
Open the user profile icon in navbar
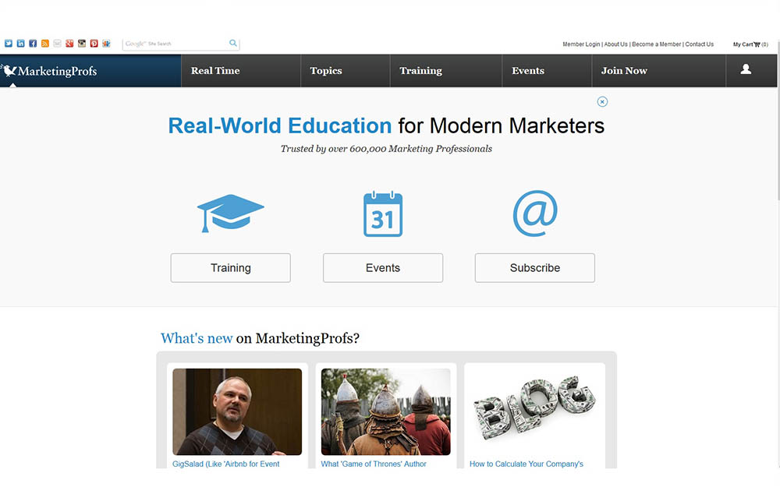(746, 69)
